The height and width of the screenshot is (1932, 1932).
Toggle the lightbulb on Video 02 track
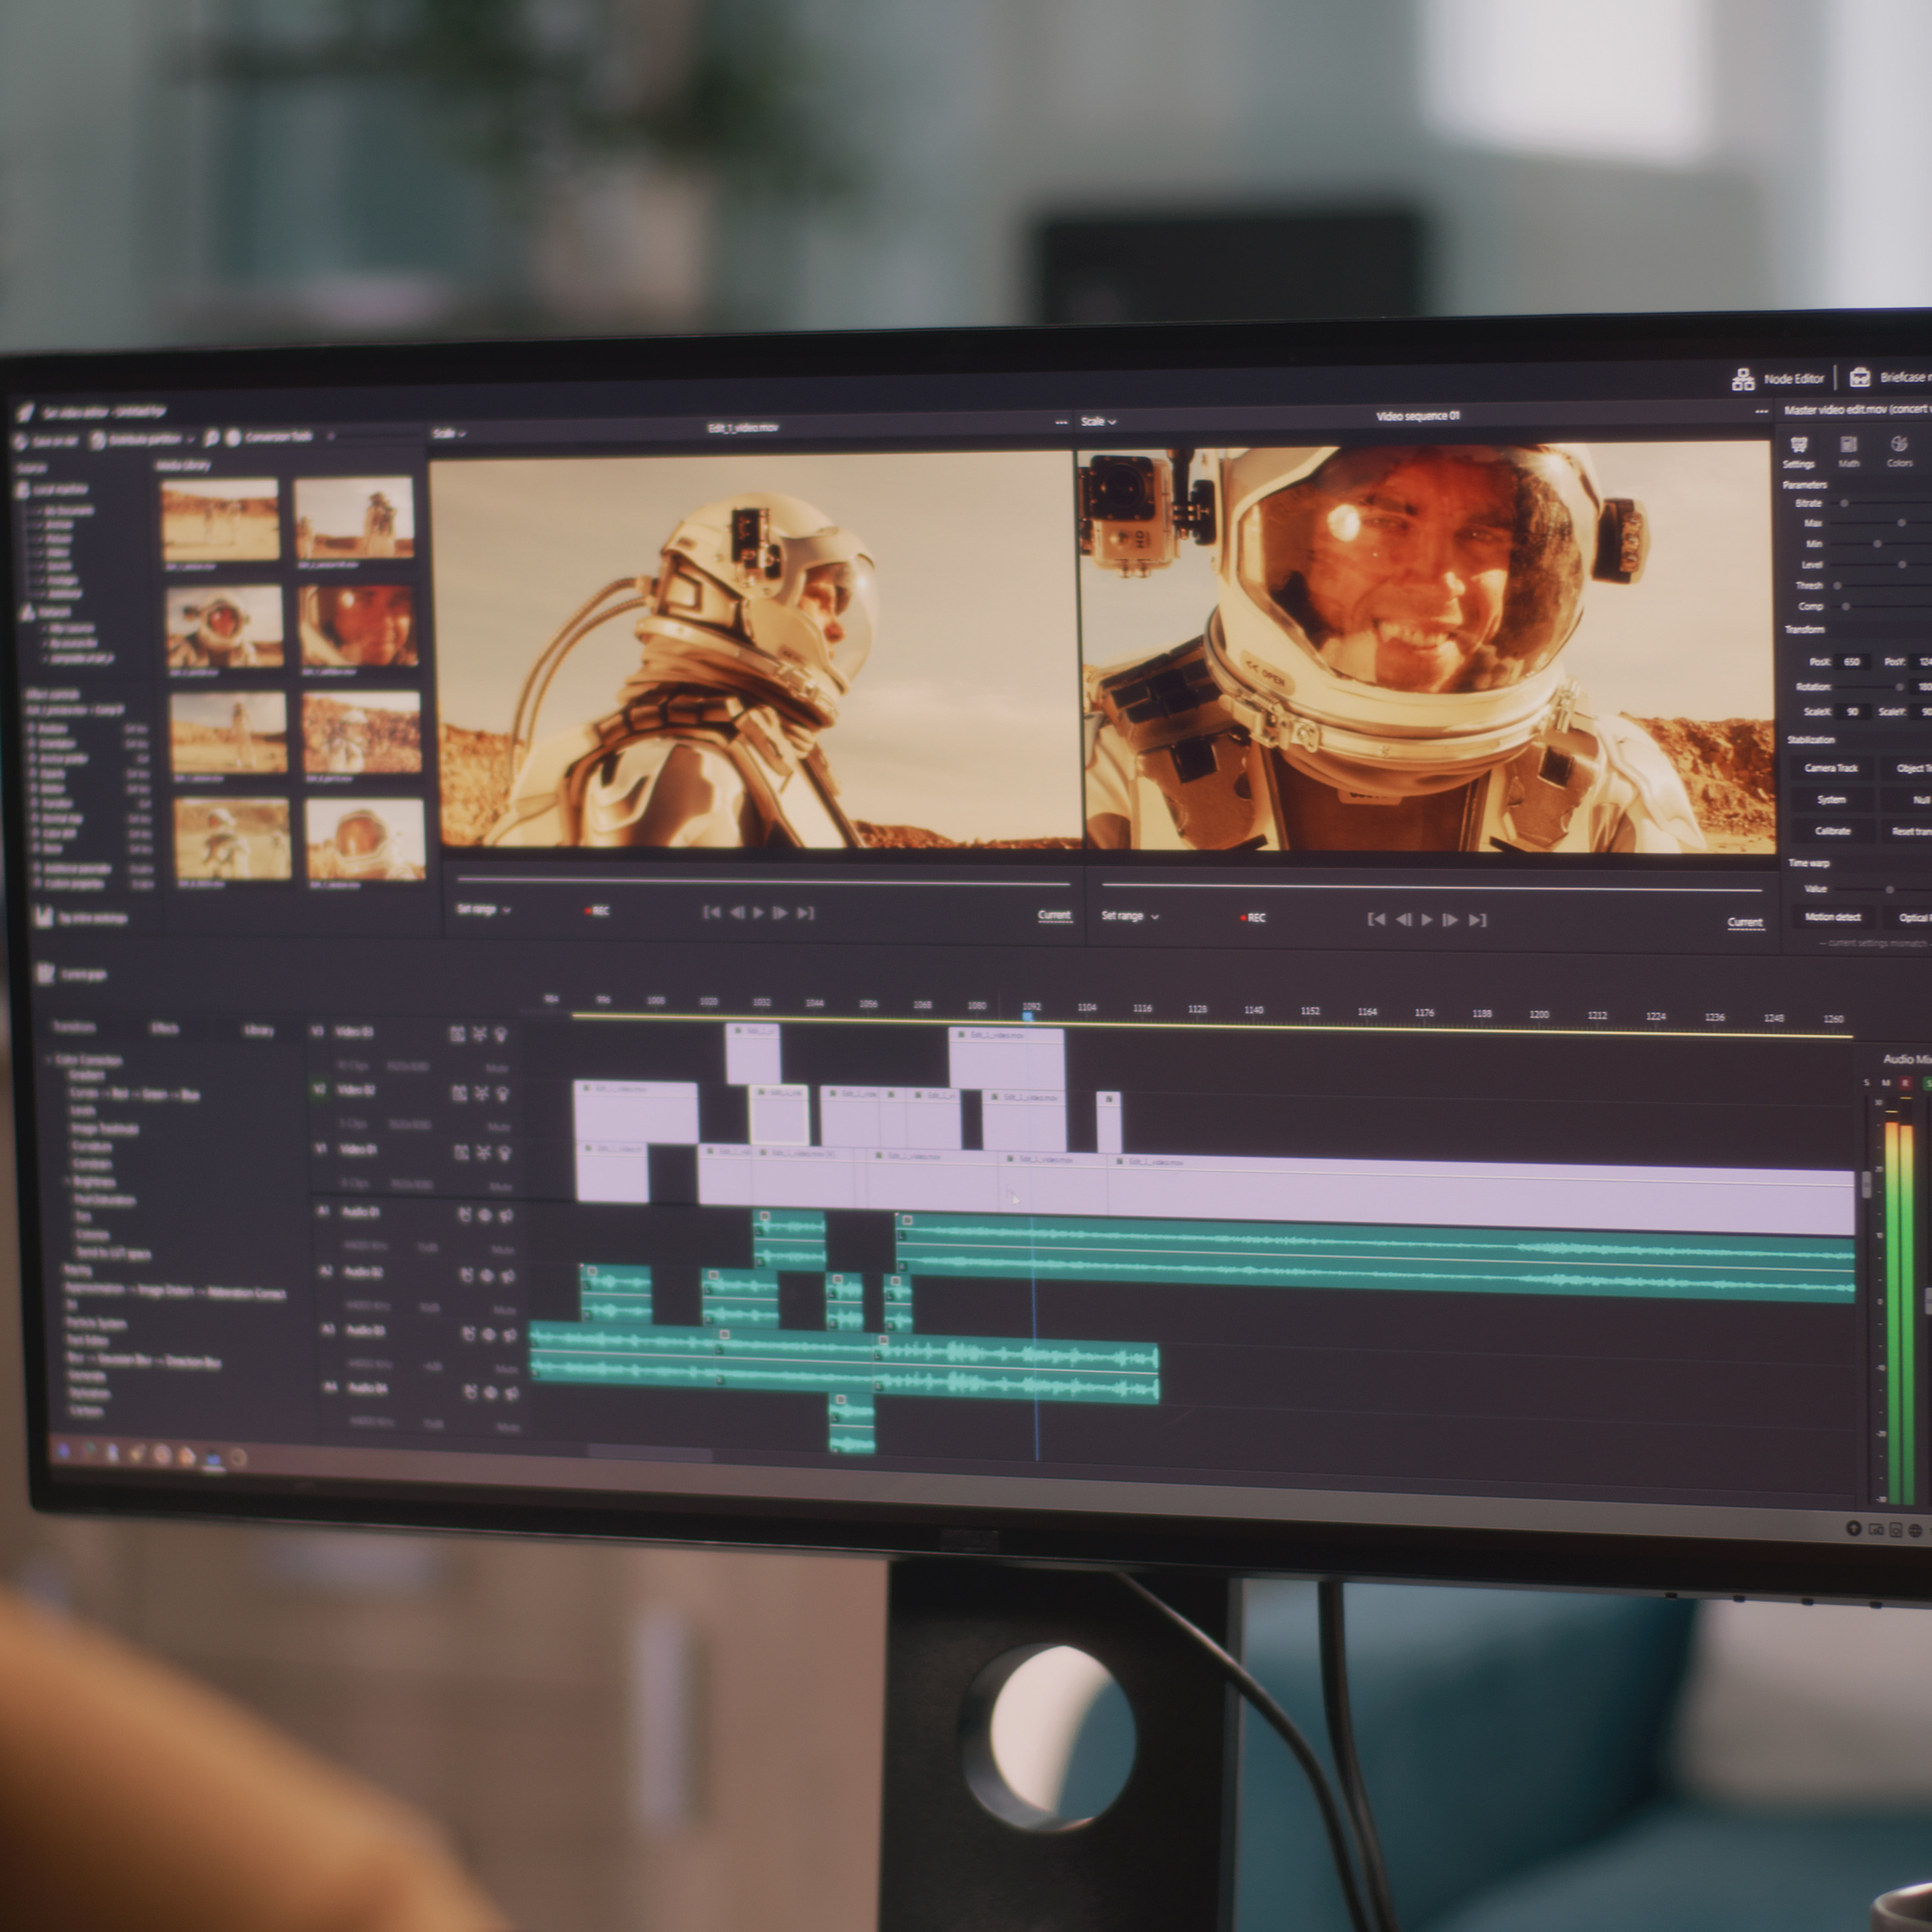[502, 1093]
